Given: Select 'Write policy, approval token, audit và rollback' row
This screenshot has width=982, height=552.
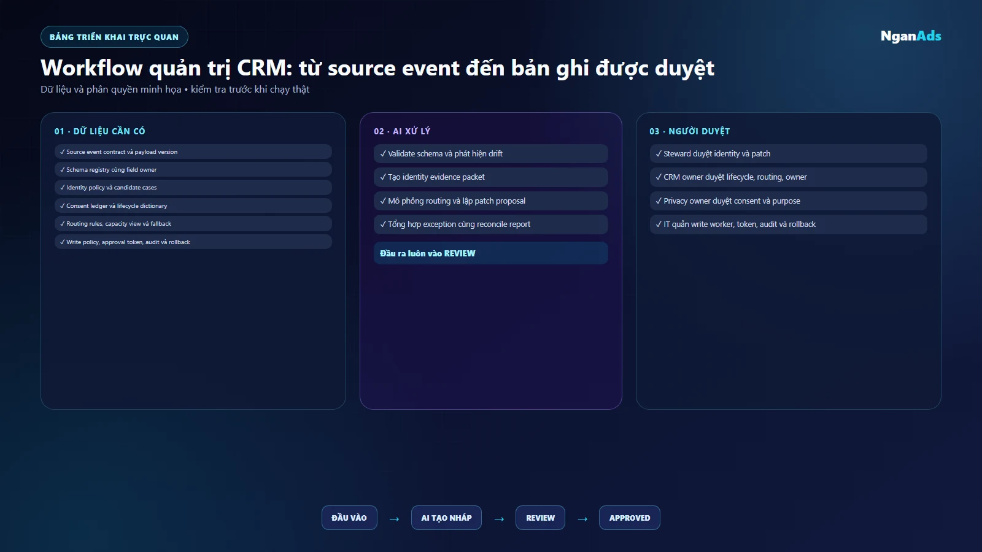Looking at the screenshot, I should (x=193, y=242).
